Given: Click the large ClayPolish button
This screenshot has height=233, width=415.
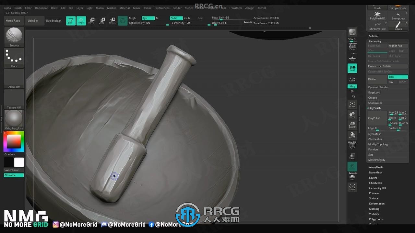Looking at the screenshot, I should click(x=377, y=118).
